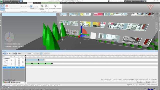
Task: Toggle P.P. checkbox for Кран row
Action: (x=19, y=60)
